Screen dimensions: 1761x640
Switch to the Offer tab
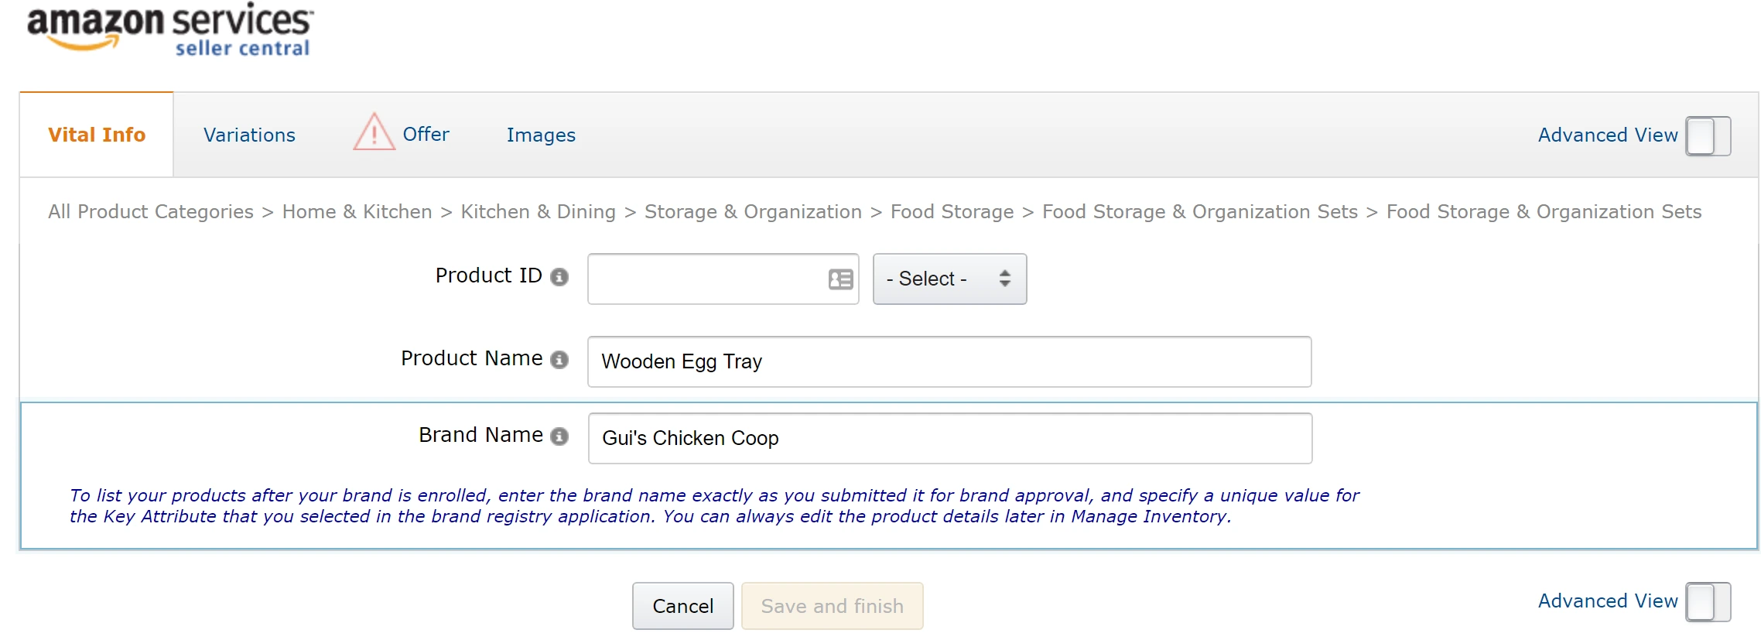426,135
